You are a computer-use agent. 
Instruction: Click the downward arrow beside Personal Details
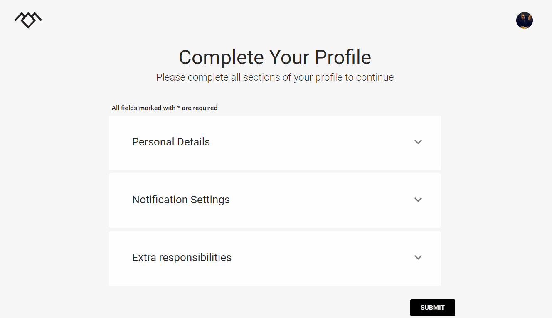click(x=418, y=142)
